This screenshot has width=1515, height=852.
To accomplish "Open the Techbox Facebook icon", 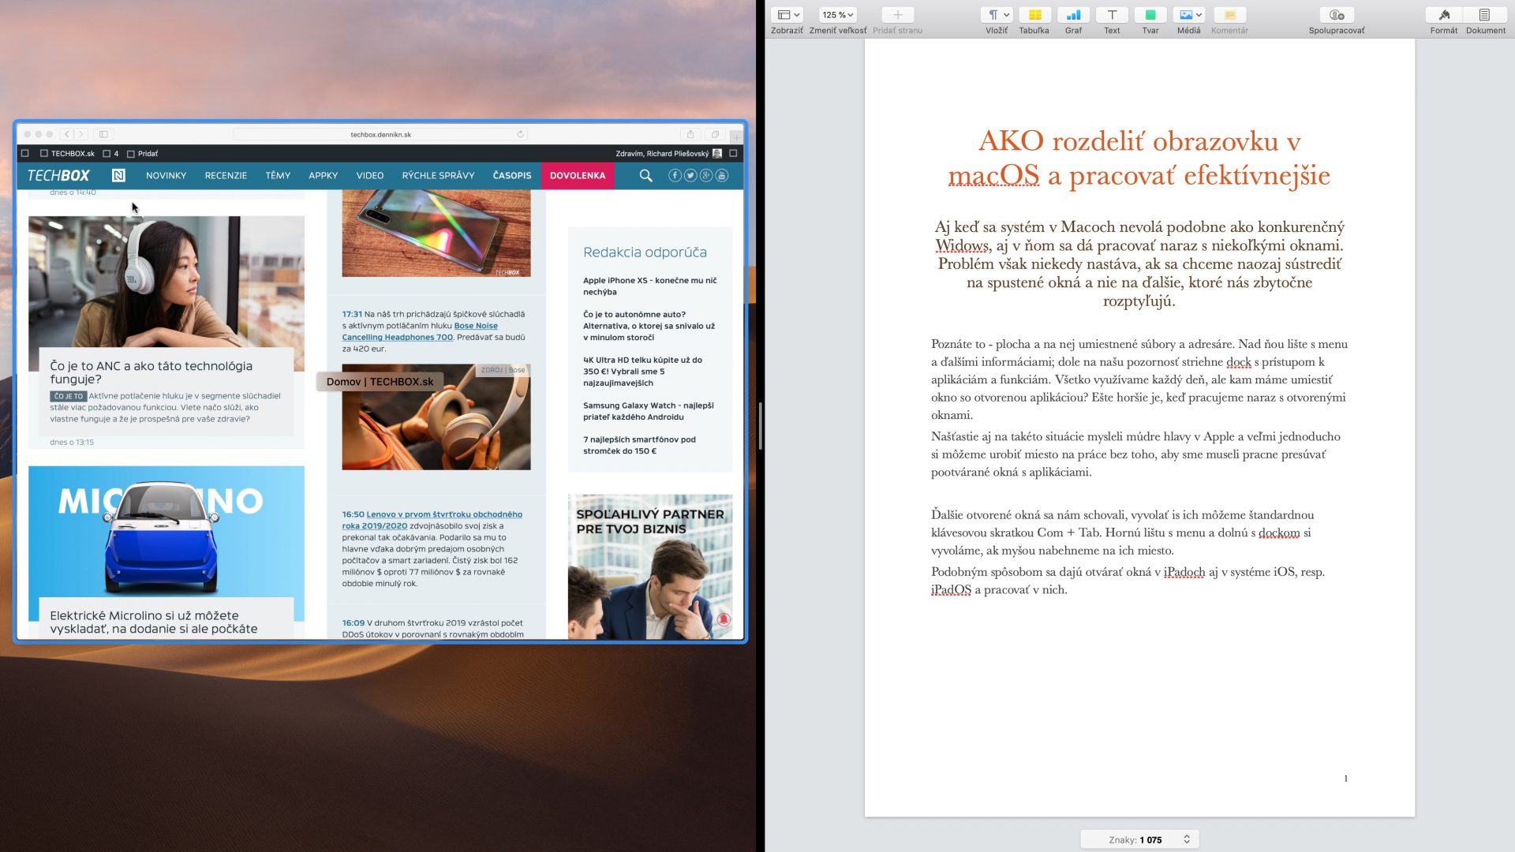I will click(675, 175).
